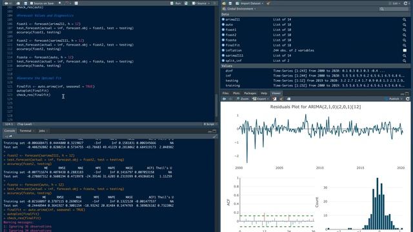Viewport: 413px width, 232px height.
Task: Expand the fcast1 list object
Action: click(223, 30)
